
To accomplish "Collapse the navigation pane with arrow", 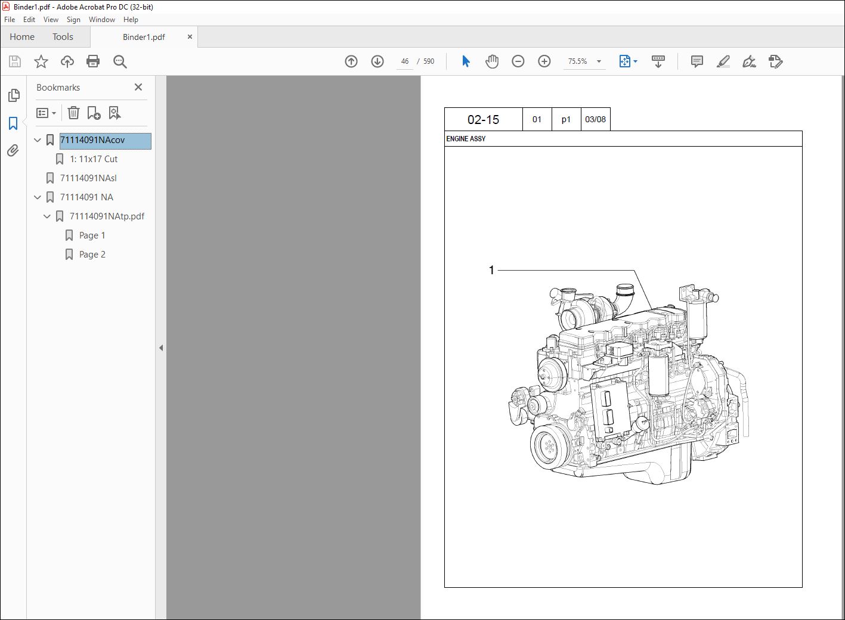I will coord(161,348).
